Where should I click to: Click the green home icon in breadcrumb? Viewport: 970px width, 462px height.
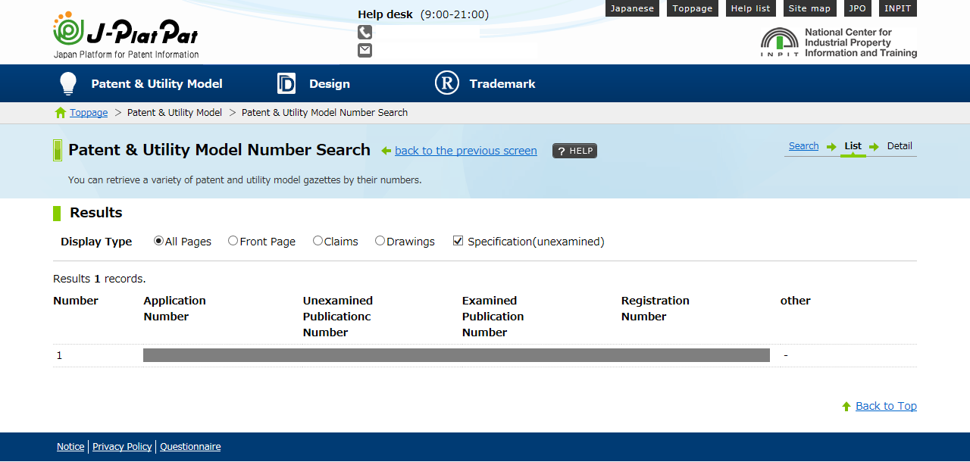click(61, 113)
